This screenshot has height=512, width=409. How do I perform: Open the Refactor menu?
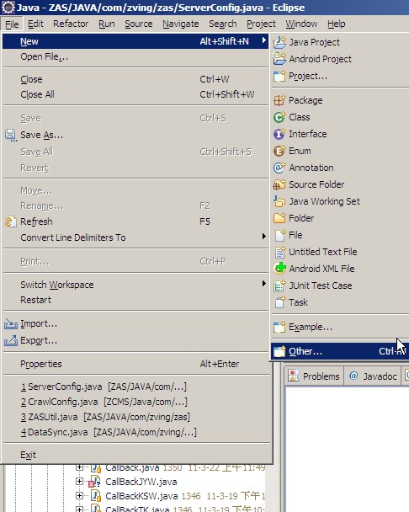tap(71, 24)
